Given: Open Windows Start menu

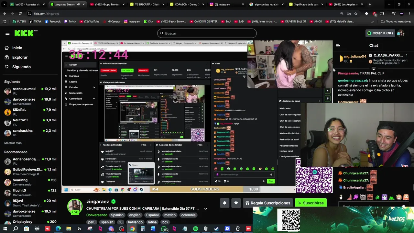Looking at the screenshot, I should [x=5, y=229].
